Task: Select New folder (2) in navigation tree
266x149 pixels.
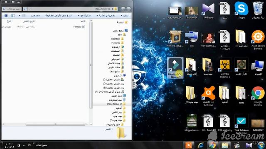Action: point(116,104)
